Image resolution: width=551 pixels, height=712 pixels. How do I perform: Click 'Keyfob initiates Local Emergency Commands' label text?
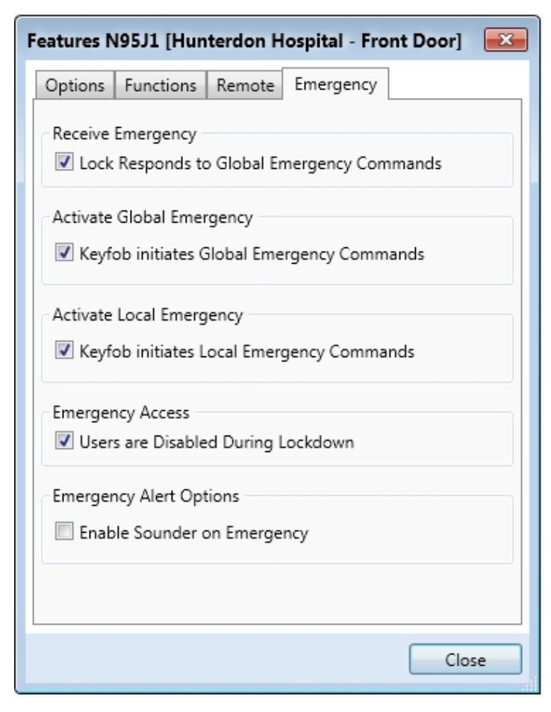coord(247,351)
